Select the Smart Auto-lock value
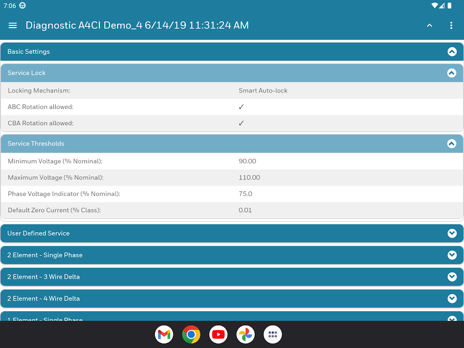This screenshot has height=348, width=464. [263, 90]
